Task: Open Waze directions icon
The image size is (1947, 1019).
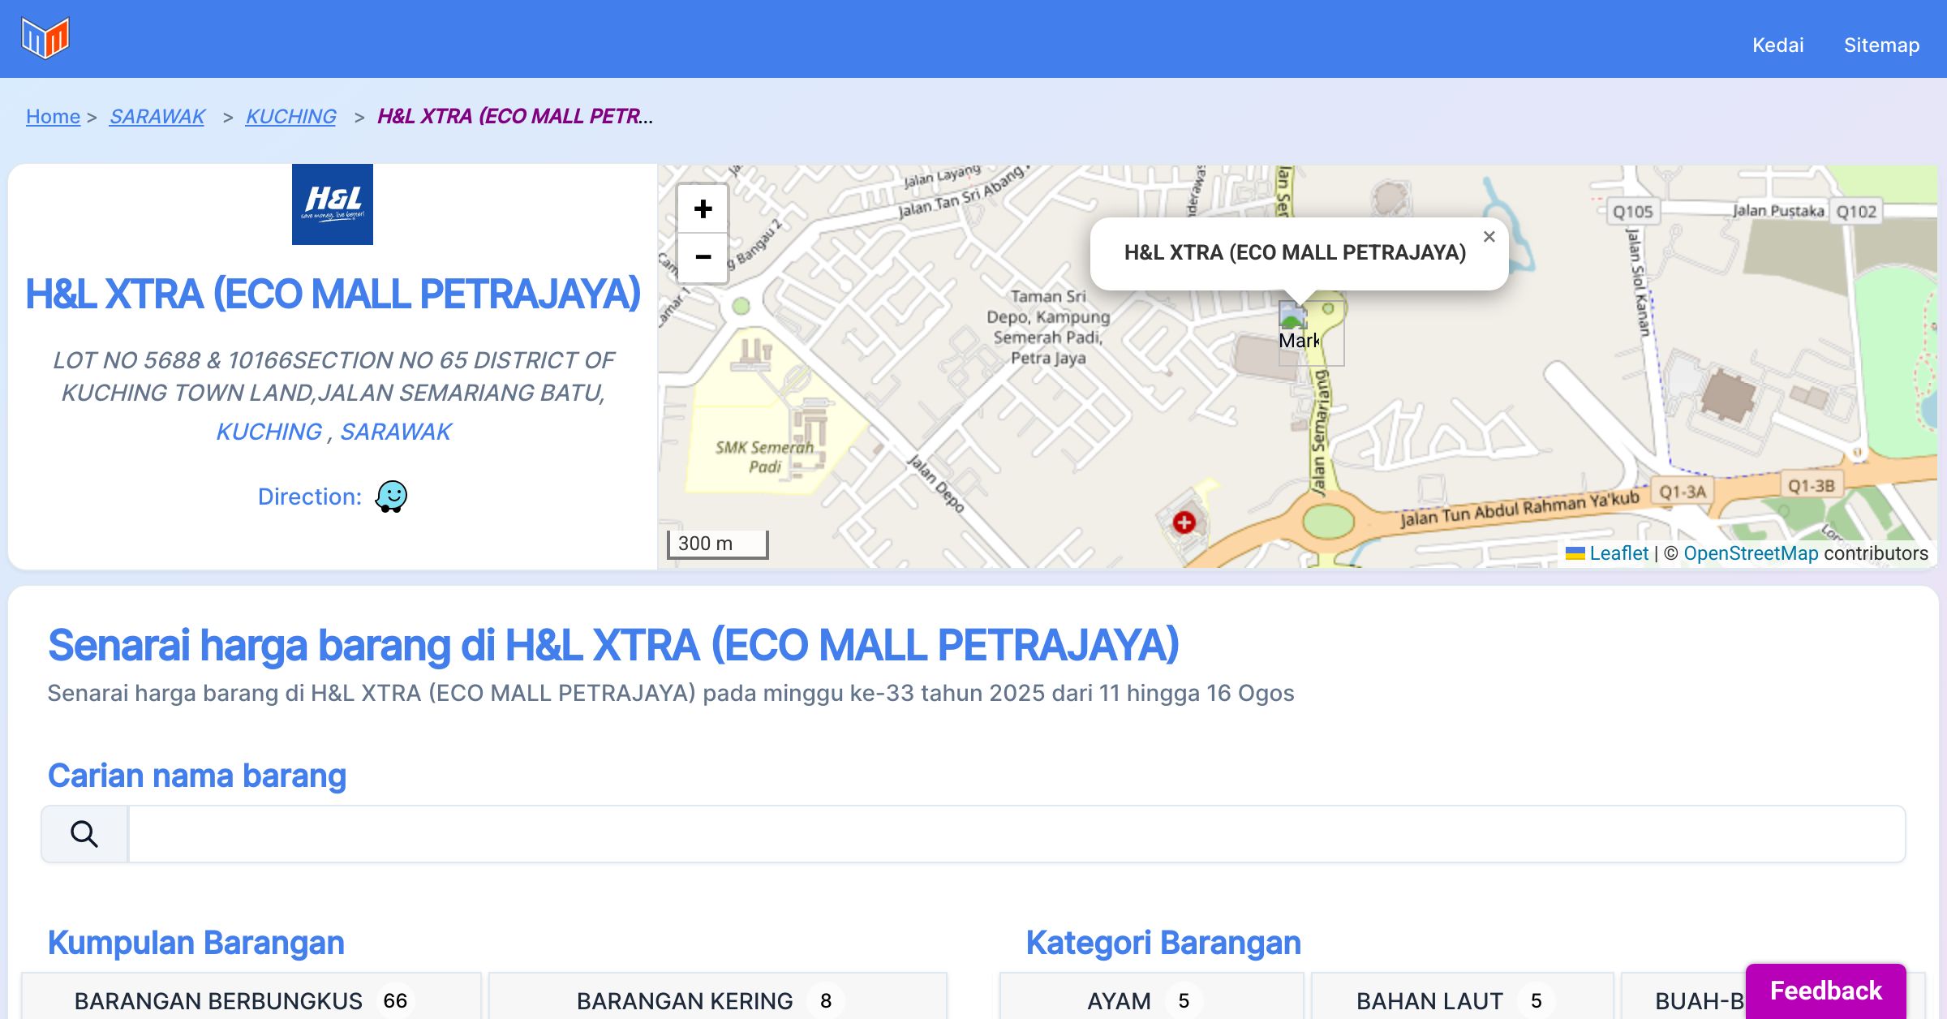Action: click(x=391, y=496)
